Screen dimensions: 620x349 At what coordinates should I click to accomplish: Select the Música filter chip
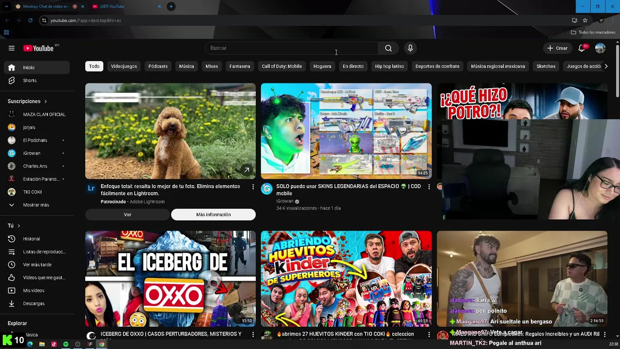coord(186,66)
